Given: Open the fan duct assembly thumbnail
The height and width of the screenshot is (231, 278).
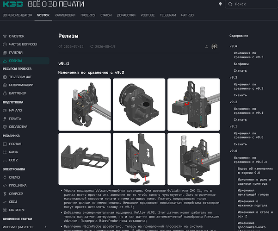Looking at the screenshot, I should 139,105.
